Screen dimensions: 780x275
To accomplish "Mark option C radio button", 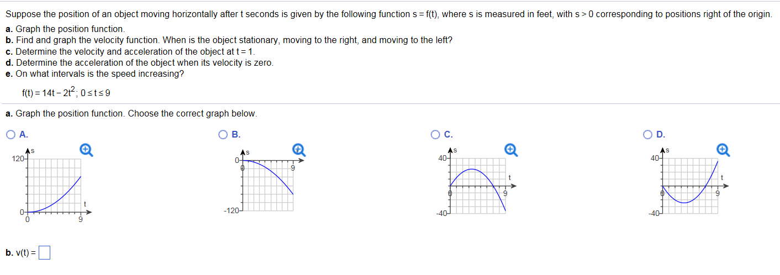I will point(435,134).
